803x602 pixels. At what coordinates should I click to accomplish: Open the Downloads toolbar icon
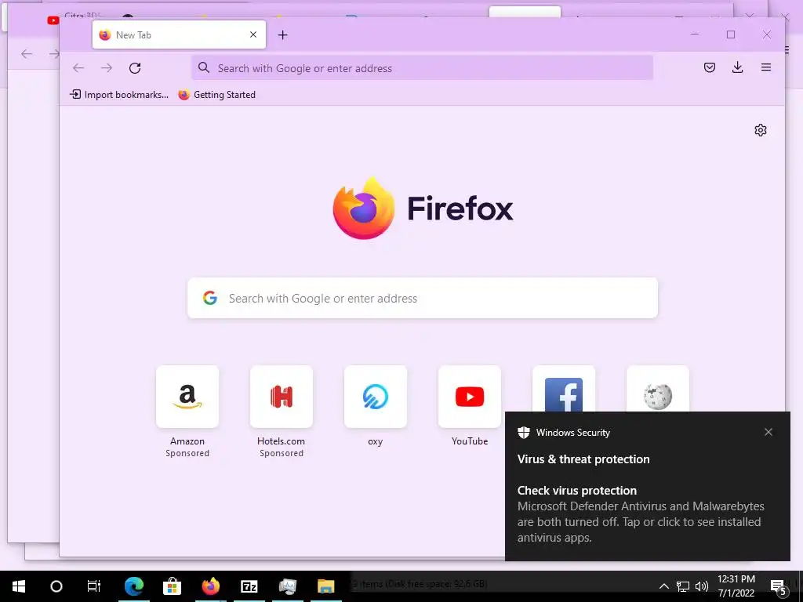pos(737,67)
